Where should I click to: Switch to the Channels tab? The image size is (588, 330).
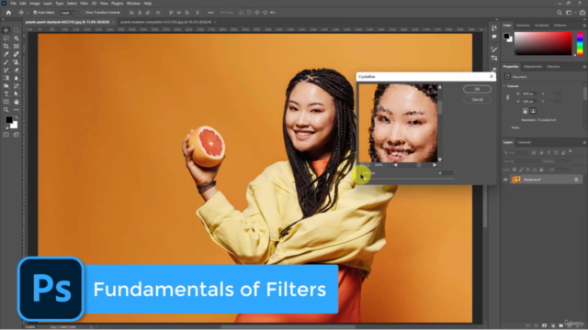point(525,143)
